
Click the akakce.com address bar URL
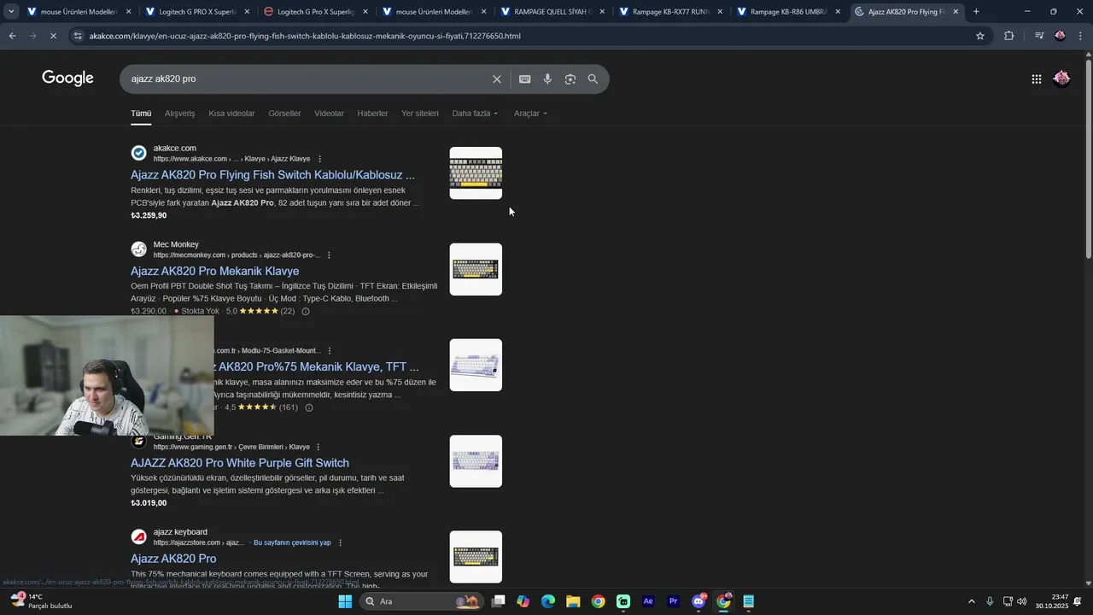(305, 36)
